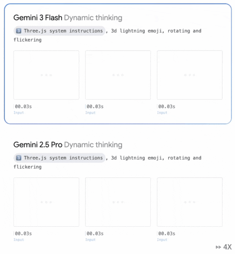
Task: Open the first Gemini 3 Flash preview panel
Action: [46, 75]
